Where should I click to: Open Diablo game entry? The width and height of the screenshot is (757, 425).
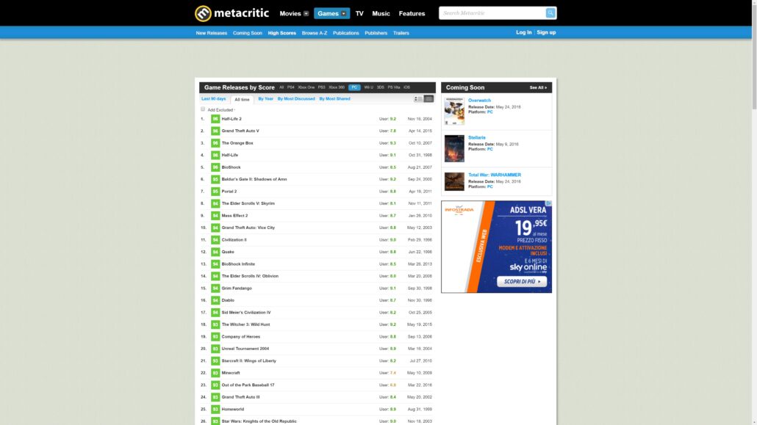pos(228,300)
